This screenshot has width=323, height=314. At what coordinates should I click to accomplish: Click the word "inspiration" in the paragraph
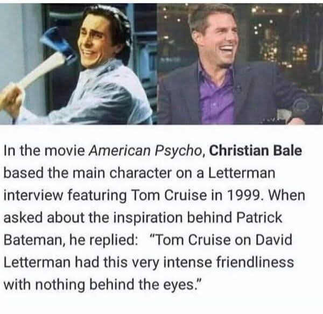tap(148, 218)
